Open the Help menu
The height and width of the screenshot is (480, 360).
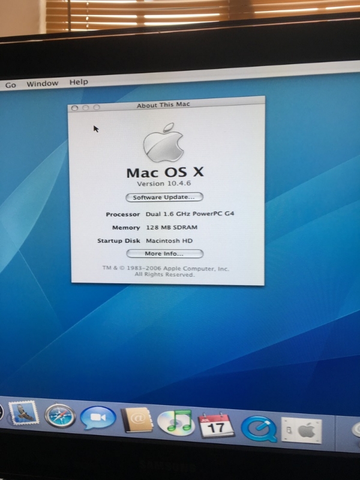tap(79, 82)
